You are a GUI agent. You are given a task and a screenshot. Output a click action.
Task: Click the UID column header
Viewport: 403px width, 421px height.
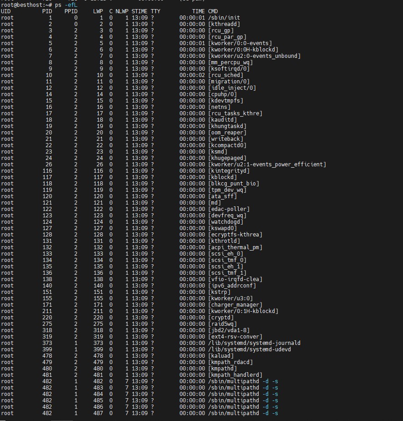[6, 11]
